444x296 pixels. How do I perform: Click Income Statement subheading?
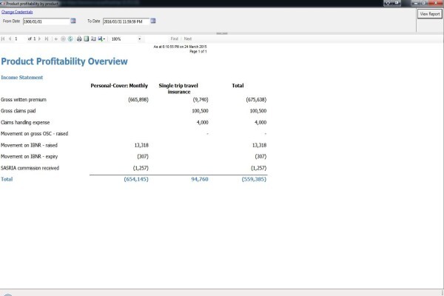pos(21,77)
